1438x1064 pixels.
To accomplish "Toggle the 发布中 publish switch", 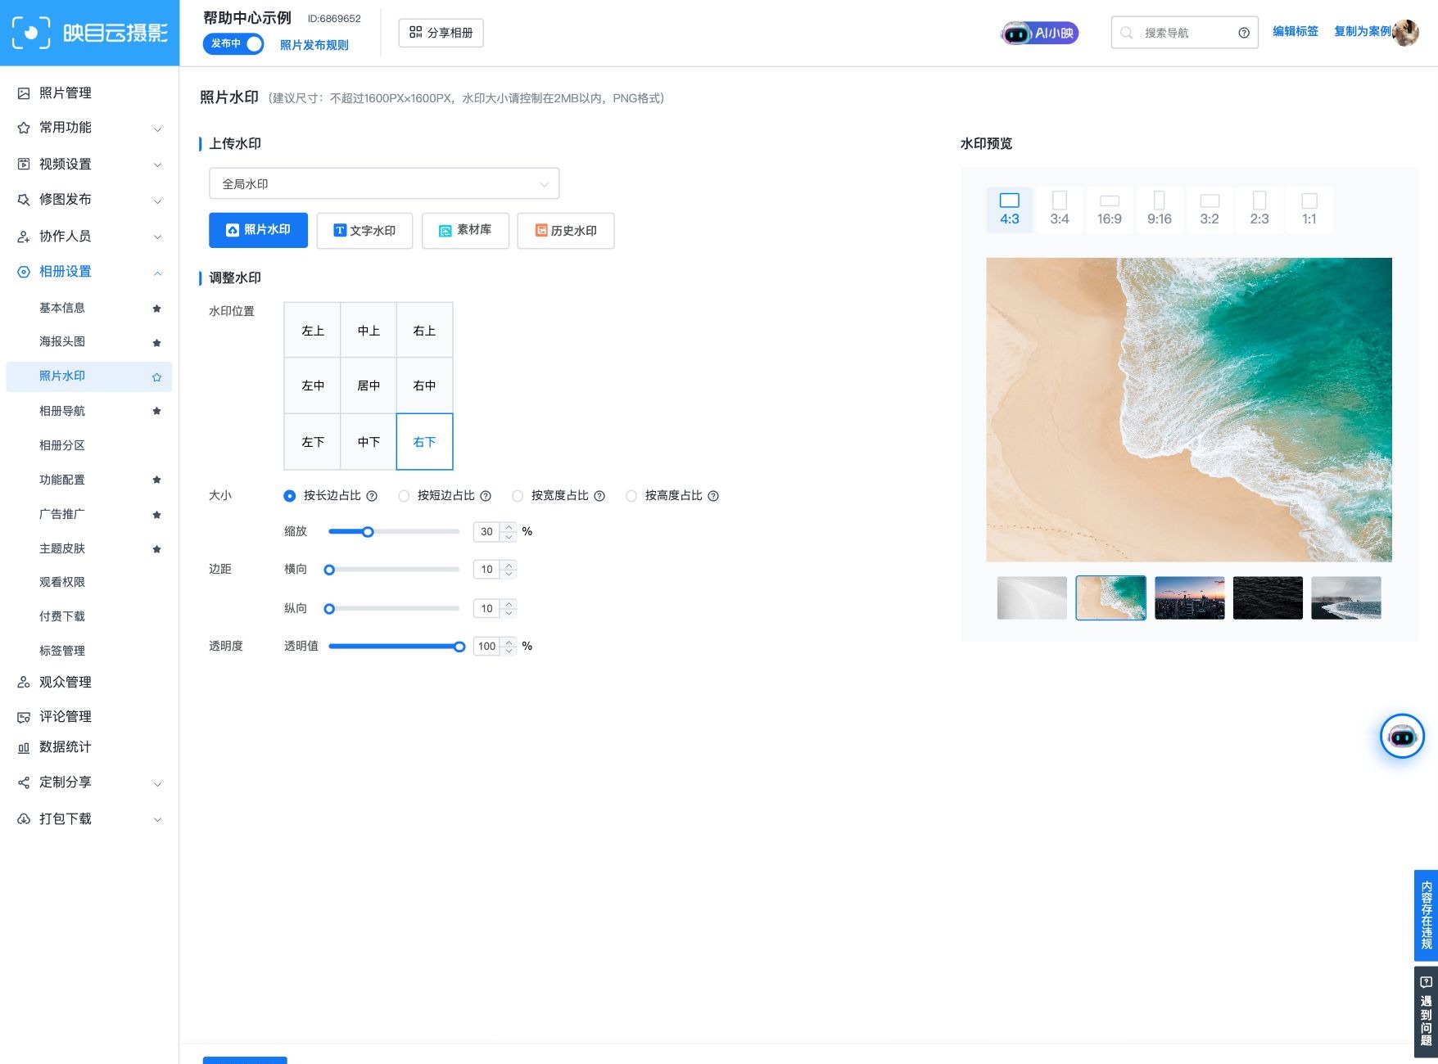I will point(233,43).
